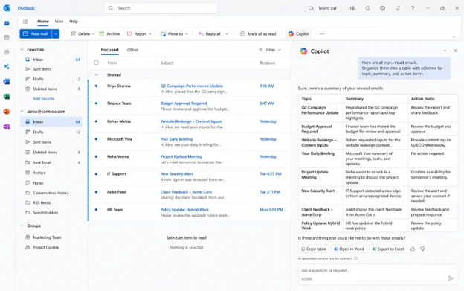
Task: Switch to the Other tab
Action: [132, 50]
